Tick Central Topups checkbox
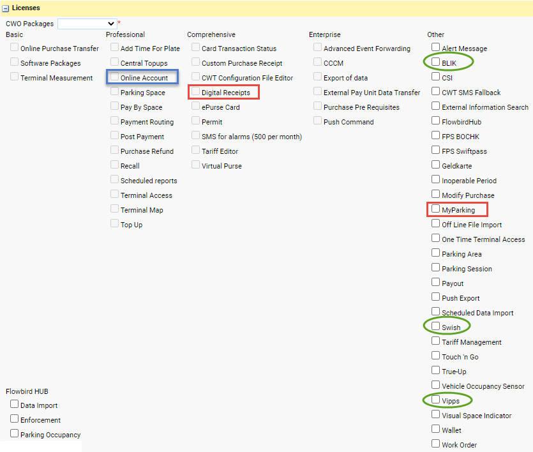The width and height of the screenshot is (533, 452). (x=114, y=61)
